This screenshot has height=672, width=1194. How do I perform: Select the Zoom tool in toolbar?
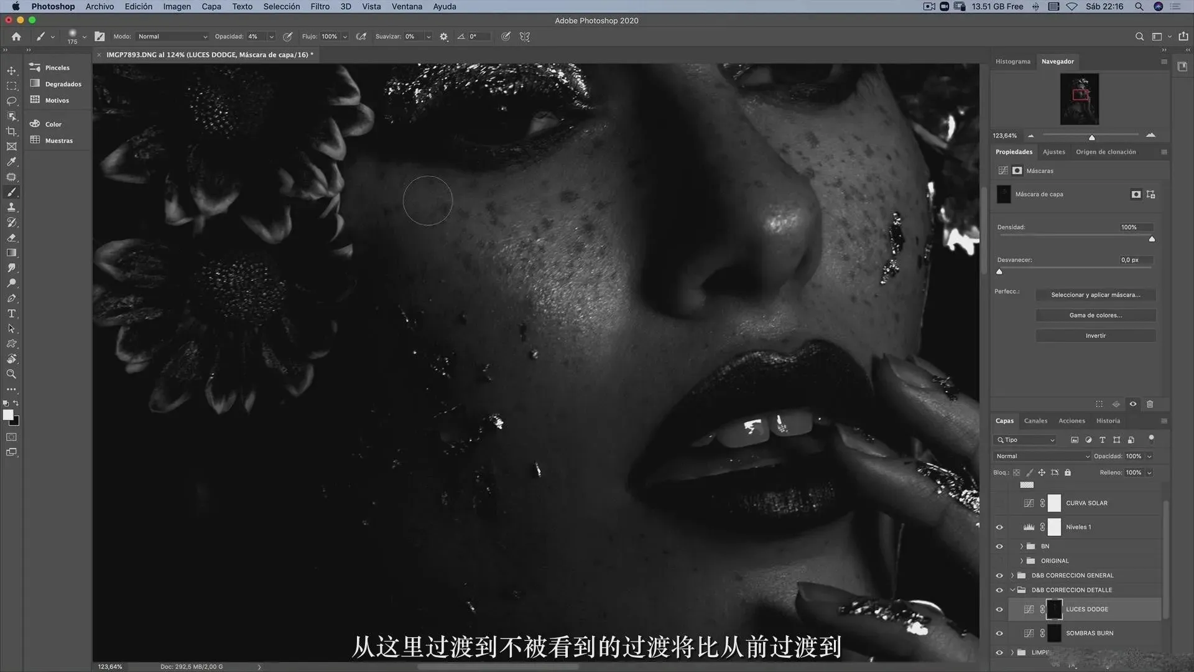pos(11,374)
